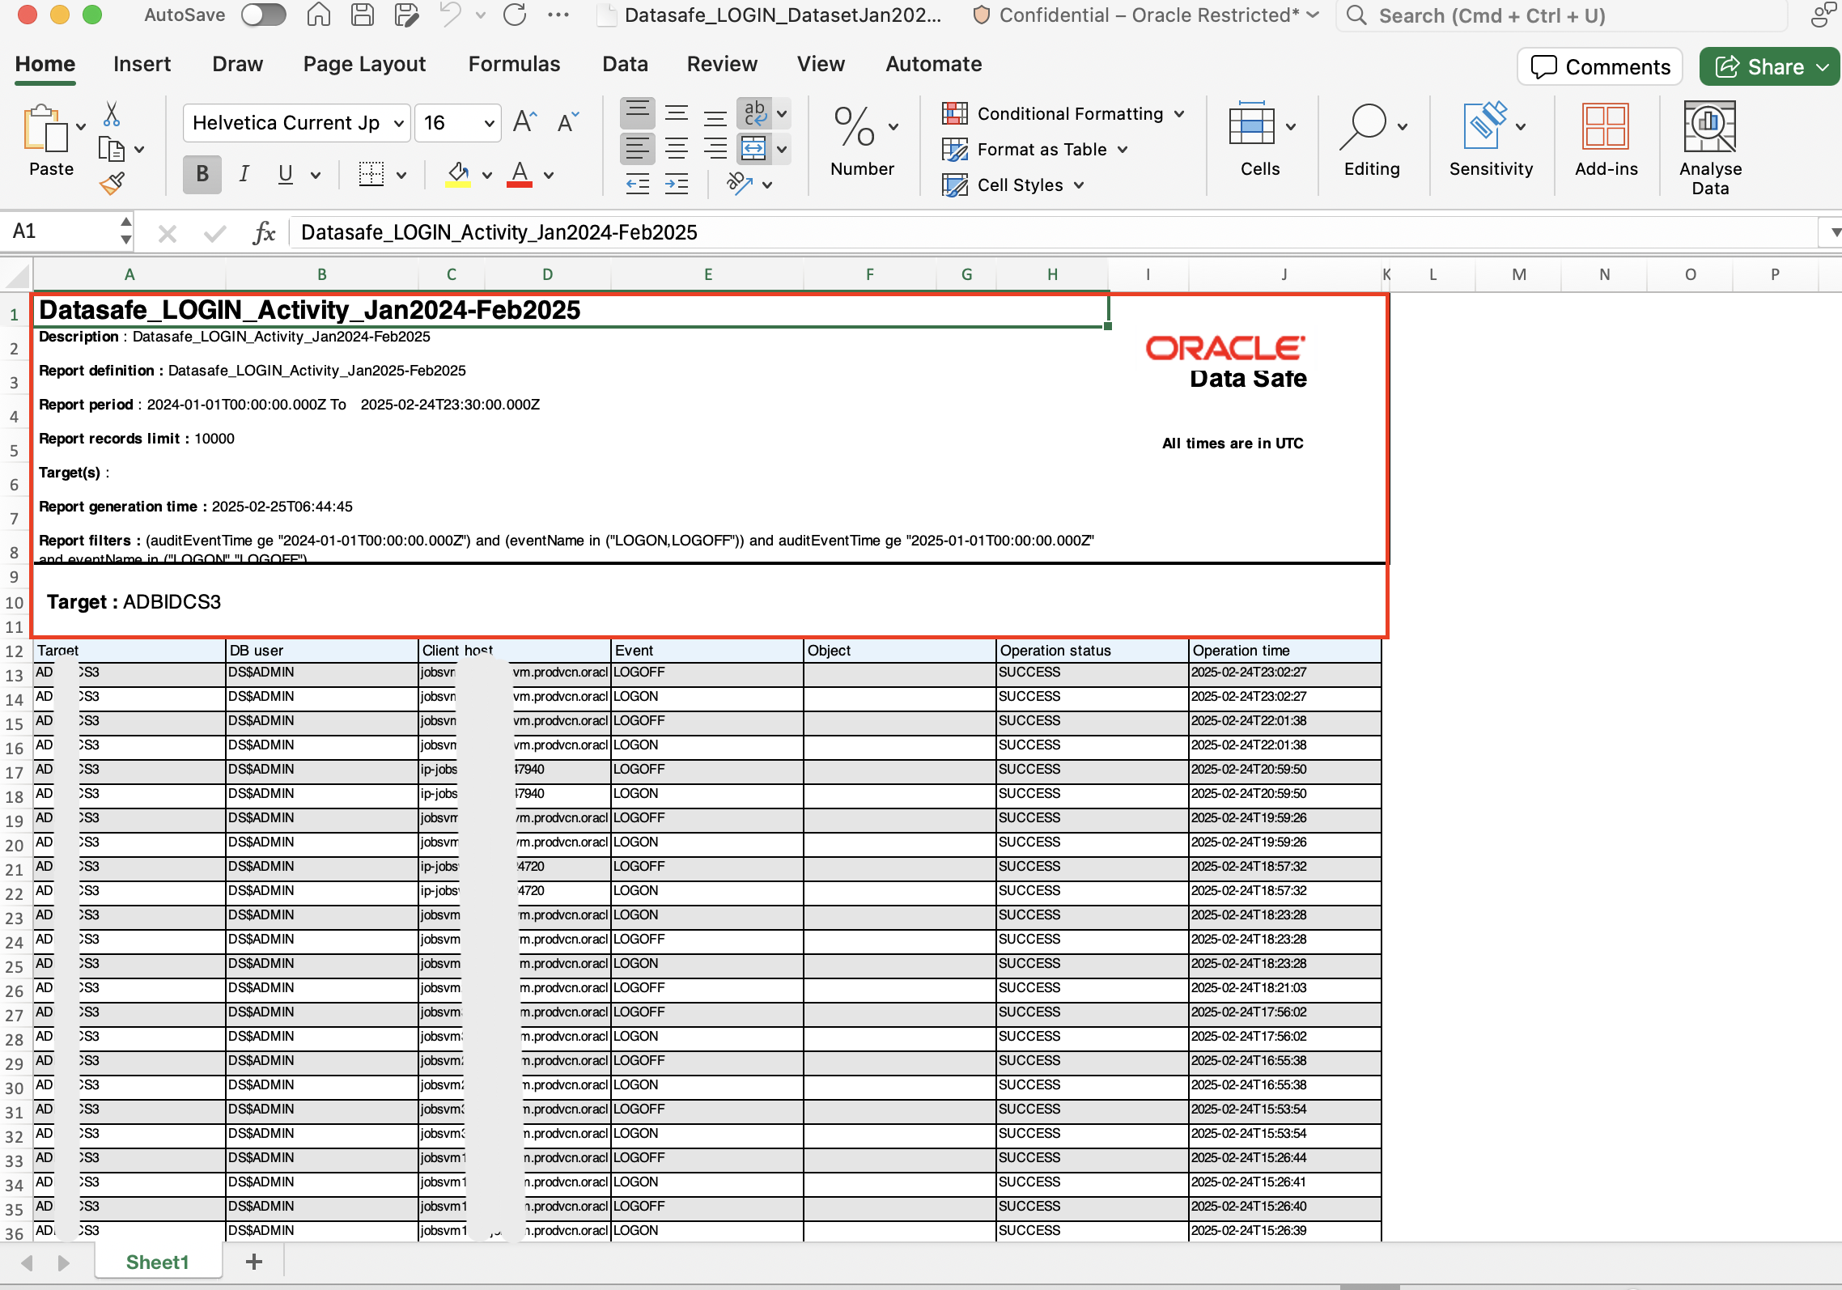The width and height of the screenshot is (1842, 1290).
Task: Open the Comments pane
Action: point(1600,66)
